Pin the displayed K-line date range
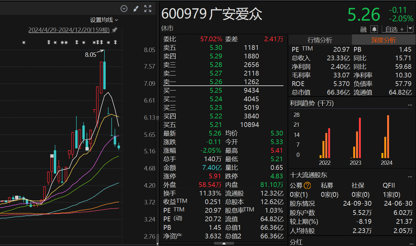Image resolution: width=416 pixels, height=246 pixels. 115,30
